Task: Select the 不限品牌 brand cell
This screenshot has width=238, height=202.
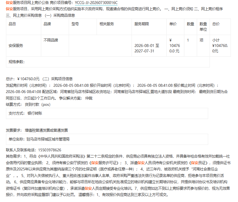Action: point(55,46)
